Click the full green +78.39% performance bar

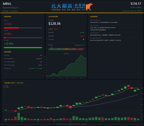[x=23, y=48]
